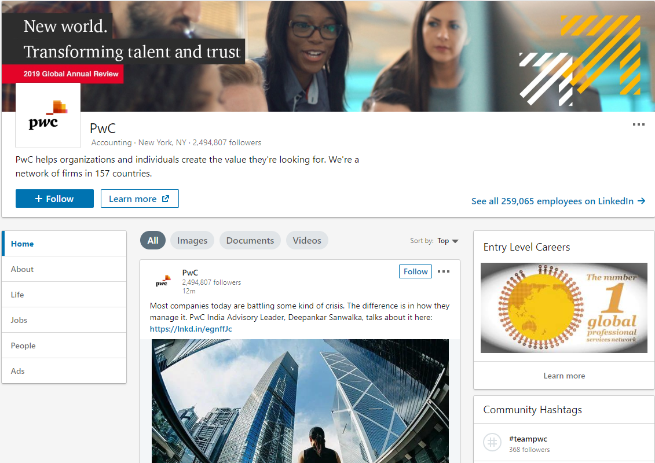Image resolution: width=655 pixels, height=463 pixels.
Task: Follow PwC from the post header
Action: click(x=415, y=271)
